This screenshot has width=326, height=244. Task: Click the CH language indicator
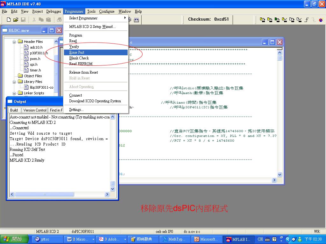(x=260, y=239)
